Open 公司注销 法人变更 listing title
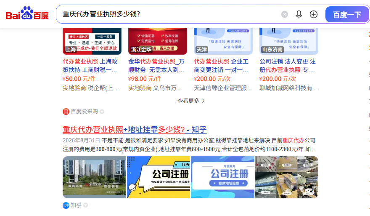This screenshot has width=370, height=216. click(288, 66)
